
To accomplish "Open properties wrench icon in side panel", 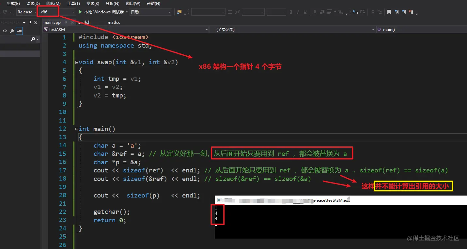I will click(x=12, y=31).
